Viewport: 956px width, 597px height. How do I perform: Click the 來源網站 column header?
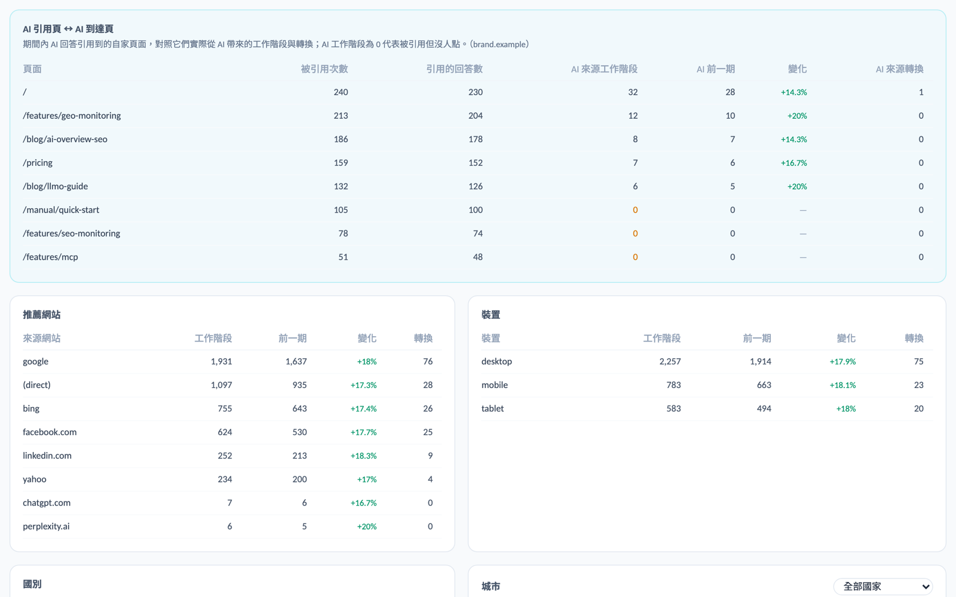click(42, 338)
